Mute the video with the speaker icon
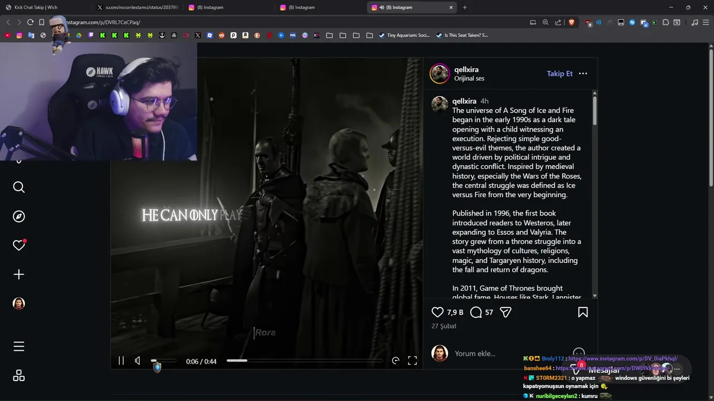Image resolution: width=714 pixels, height=401 pixels. tap(138, 361)
